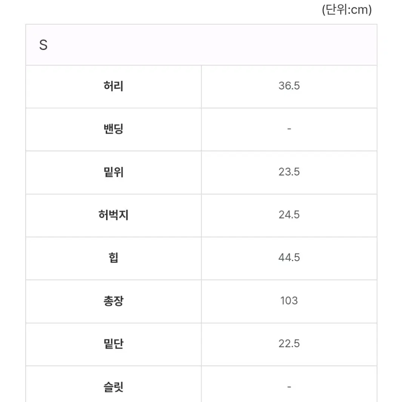Click the 23.5 rise value
Image resolution: width=402 pixels, height=402 pixels.
coord(289,172)
